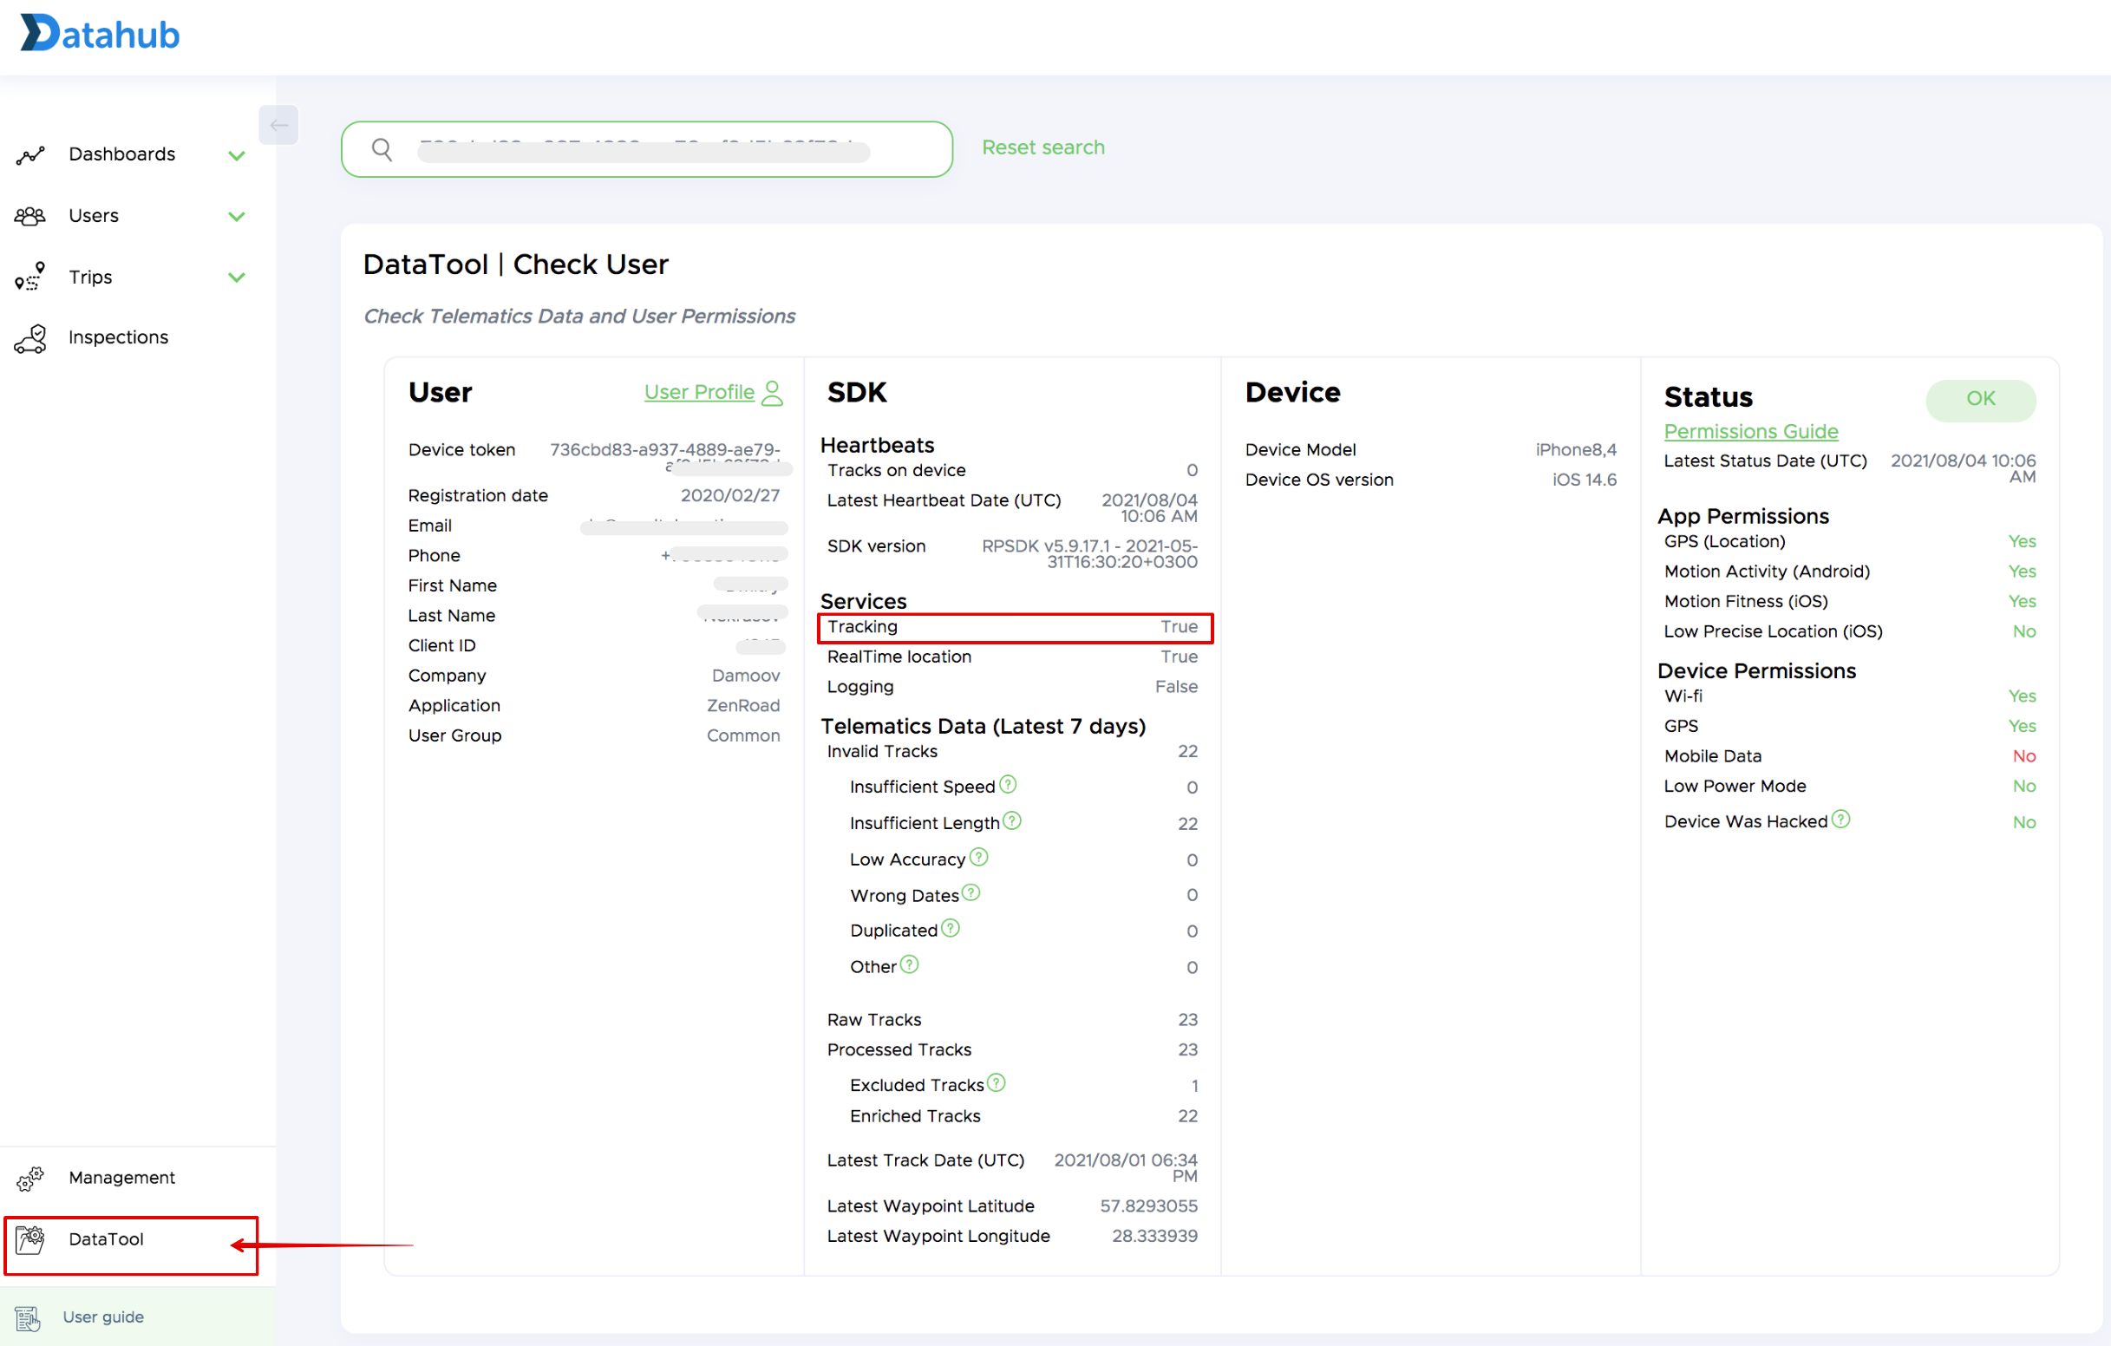Image resolution: width=2111 pixels, height=1346 pixels.
Task: Click the Latest Waypoint Longitude 28.333939
Action: (1154, 1237)
